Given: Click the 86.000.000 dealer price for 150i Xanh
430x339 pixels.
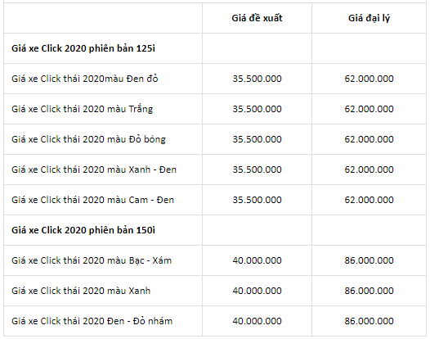Looking at the screenshot, I should click(x=369, y=291).
